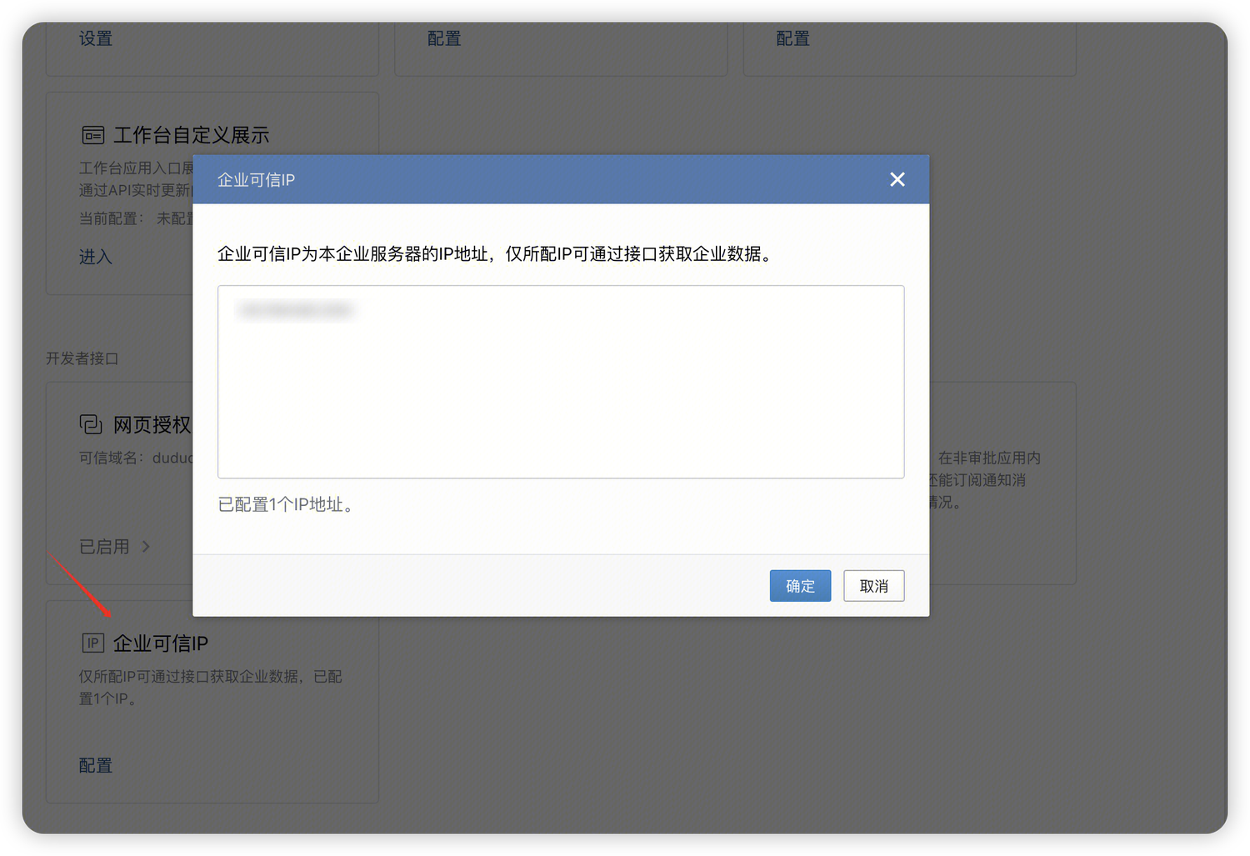Click the 工作台自定义展示 card icon
Screen dimensions: 1250x856
pos(92,135)
